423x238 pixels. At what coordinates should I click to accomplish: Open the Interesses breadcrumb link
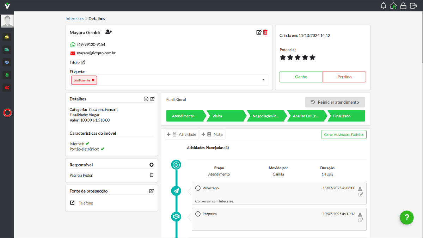pyautogui.click(x=75, y=18)
